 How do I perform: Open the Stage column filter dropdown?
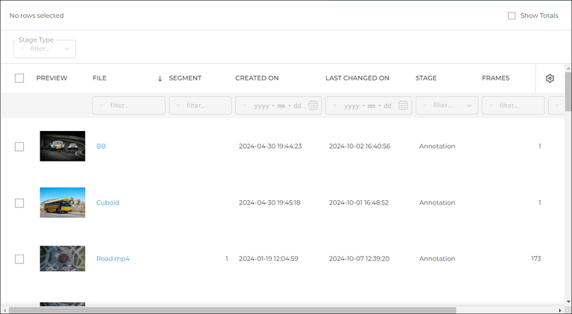(447, 105)
